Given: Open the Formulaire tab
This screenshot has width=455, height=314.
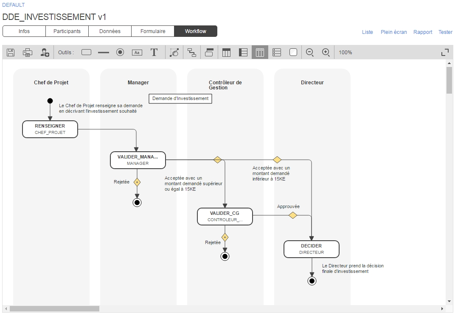Looking at the screenshot, I should (153, 31).
